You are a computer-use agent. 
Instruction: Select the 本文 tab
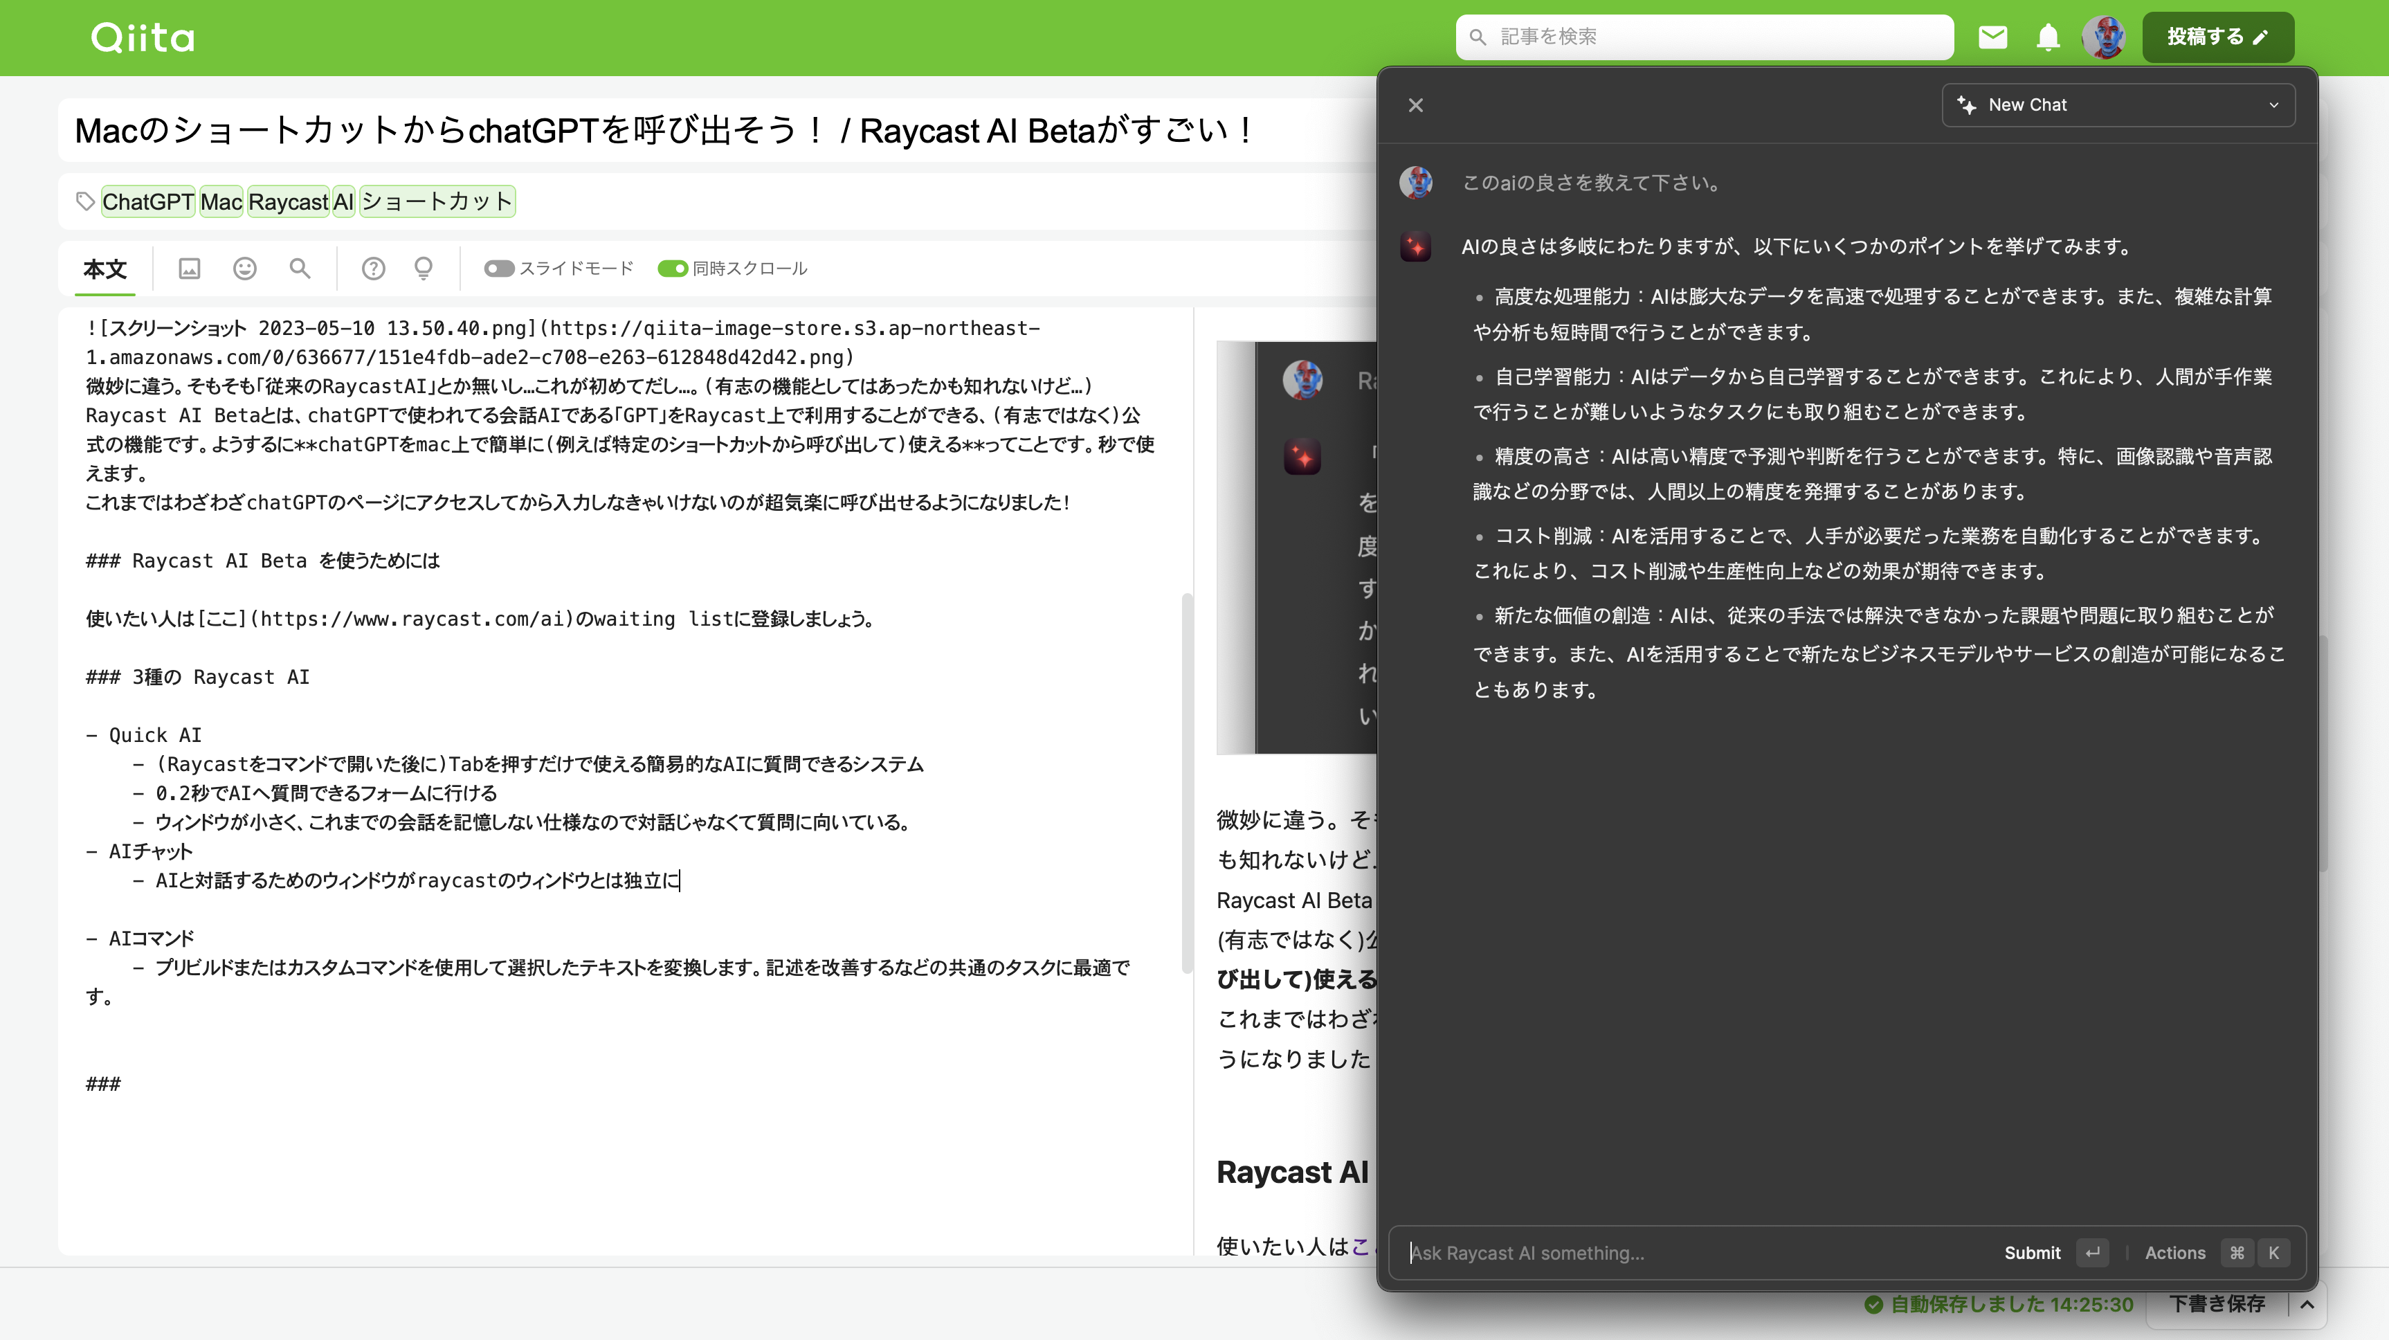tap(104, 269)
